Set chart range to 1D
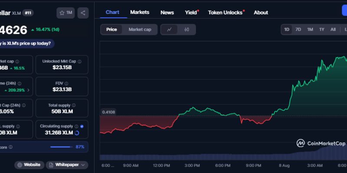This screenshot has height=173, width=347. tap(287, 29)
